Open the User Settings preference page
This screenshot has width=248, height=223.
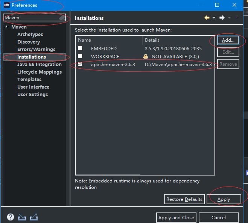(x=33, y=95)
